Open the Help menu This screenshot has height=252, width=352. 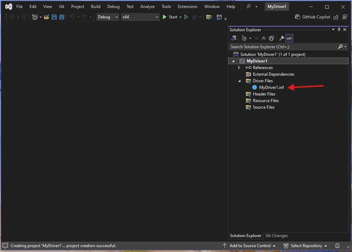[230, 7]
